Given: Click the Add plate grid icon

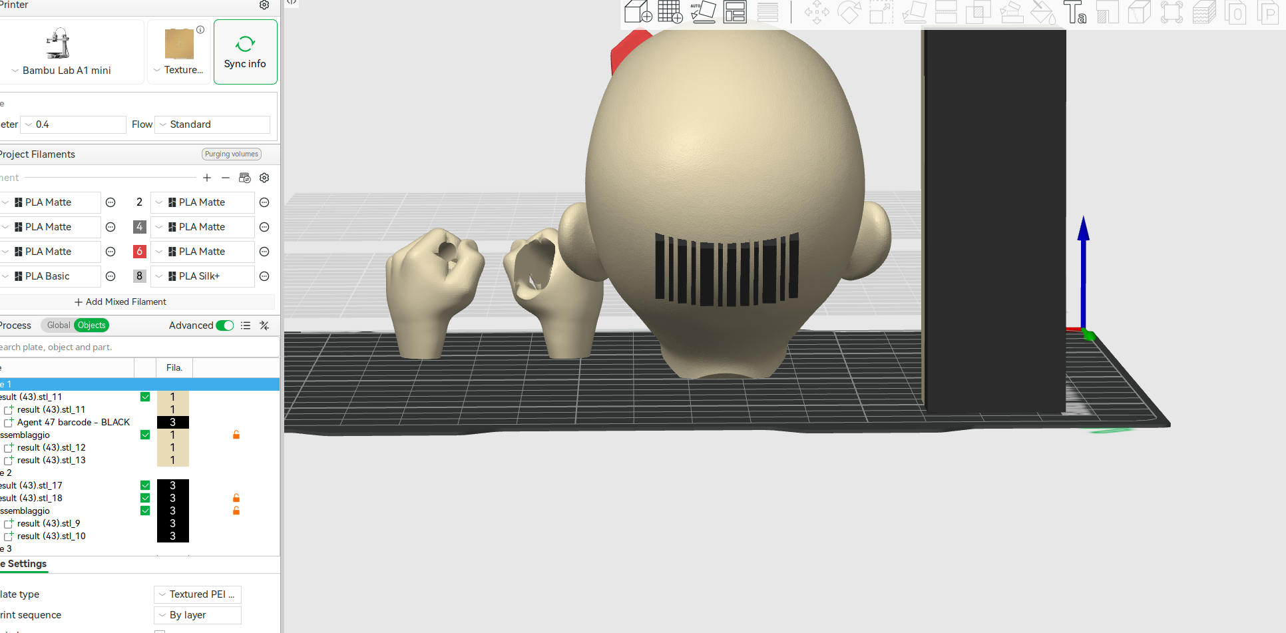Looking at the screenshot, I should pyautogui.click(x=670, y=12).
